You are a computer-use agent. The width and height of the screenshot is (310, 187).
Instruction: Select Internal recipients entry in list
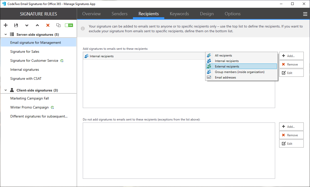coord(102,56)
